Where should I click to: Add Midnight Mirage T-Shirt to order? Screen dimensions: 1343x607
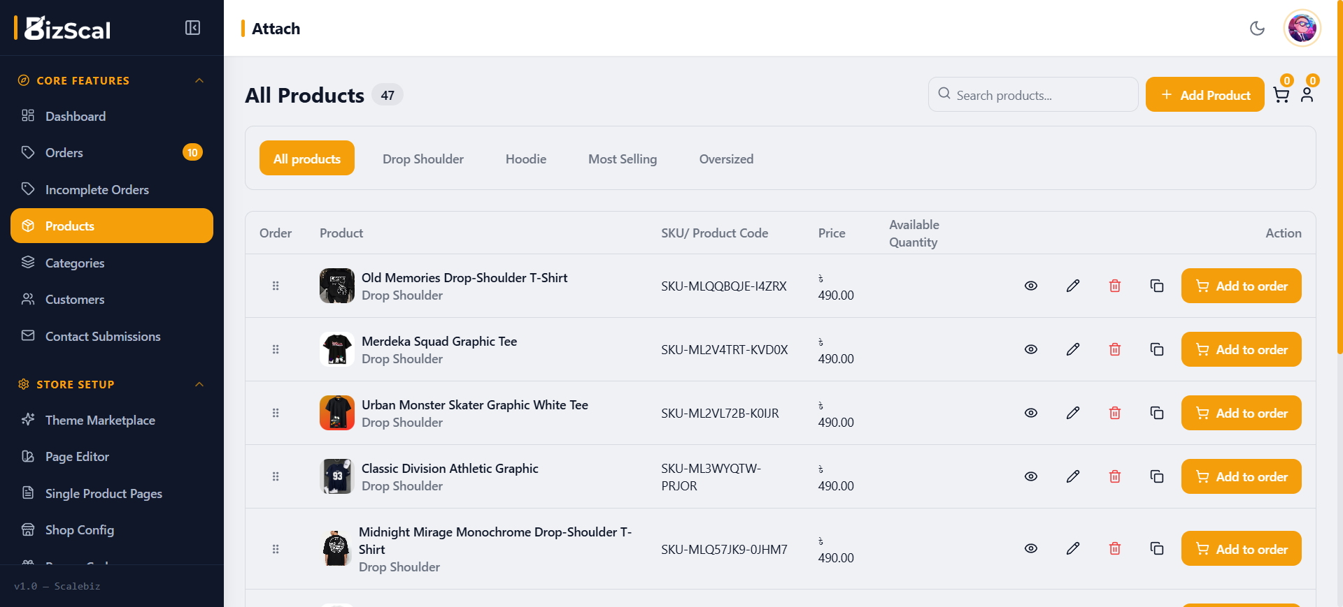[x=1241, y=548]
